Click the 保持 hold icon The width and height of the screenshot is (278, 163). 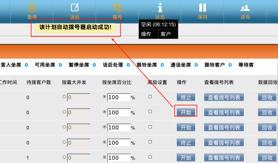tap(203, 8)
